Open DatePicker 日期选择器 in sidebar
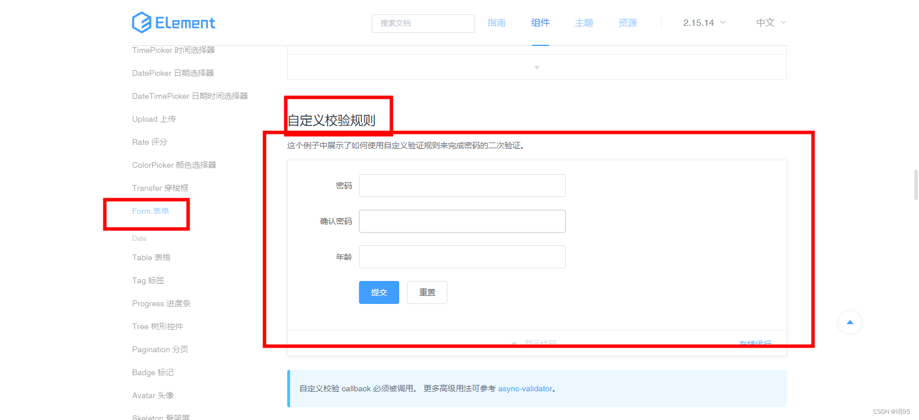 (x=173, y=73)
